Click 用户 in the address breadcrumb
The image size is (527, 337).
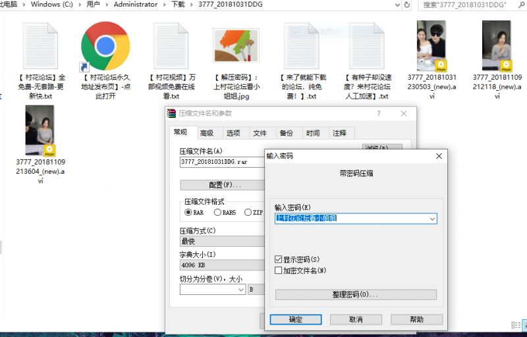(x=93, y=5)
